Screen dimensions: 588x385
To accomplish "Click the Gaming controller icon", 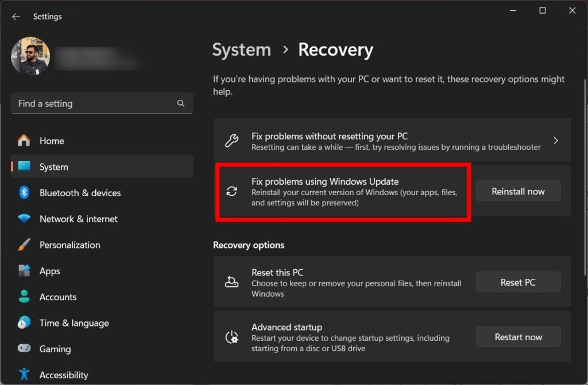I will pyautogui.click(x=24, y=348).
